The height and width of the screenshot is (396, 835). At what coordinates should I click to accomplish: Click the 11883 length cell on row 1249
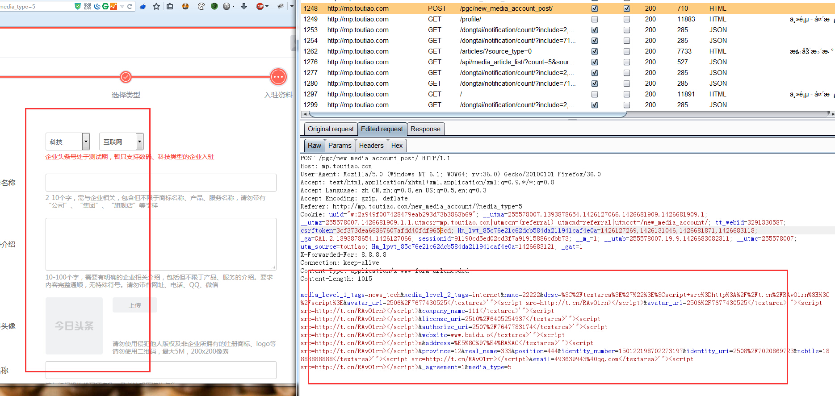point(686,19)
